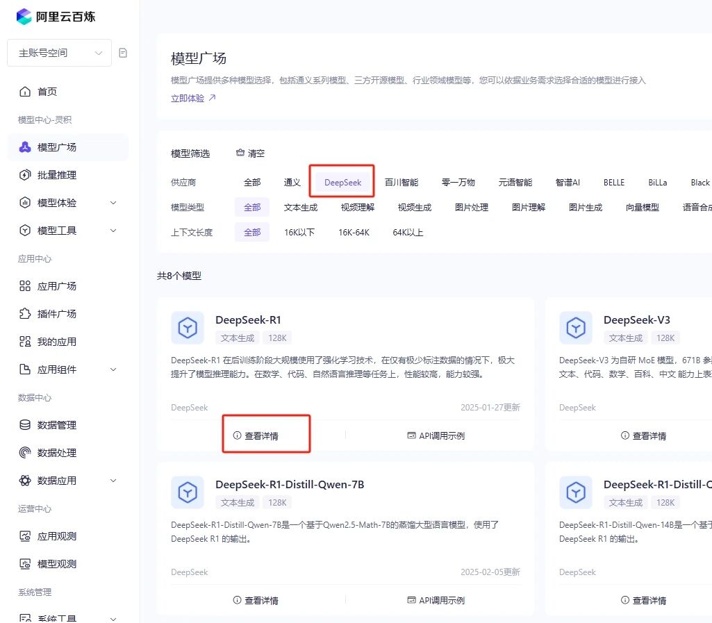712x623 pixels.
Task: Open 应用广场 in the sidebar
Action: pyautogui.click(x=56, y=286)
